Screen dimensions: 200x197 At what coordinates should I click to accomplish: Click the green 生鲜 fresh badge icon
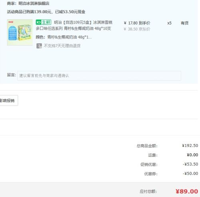click(44, 22)
